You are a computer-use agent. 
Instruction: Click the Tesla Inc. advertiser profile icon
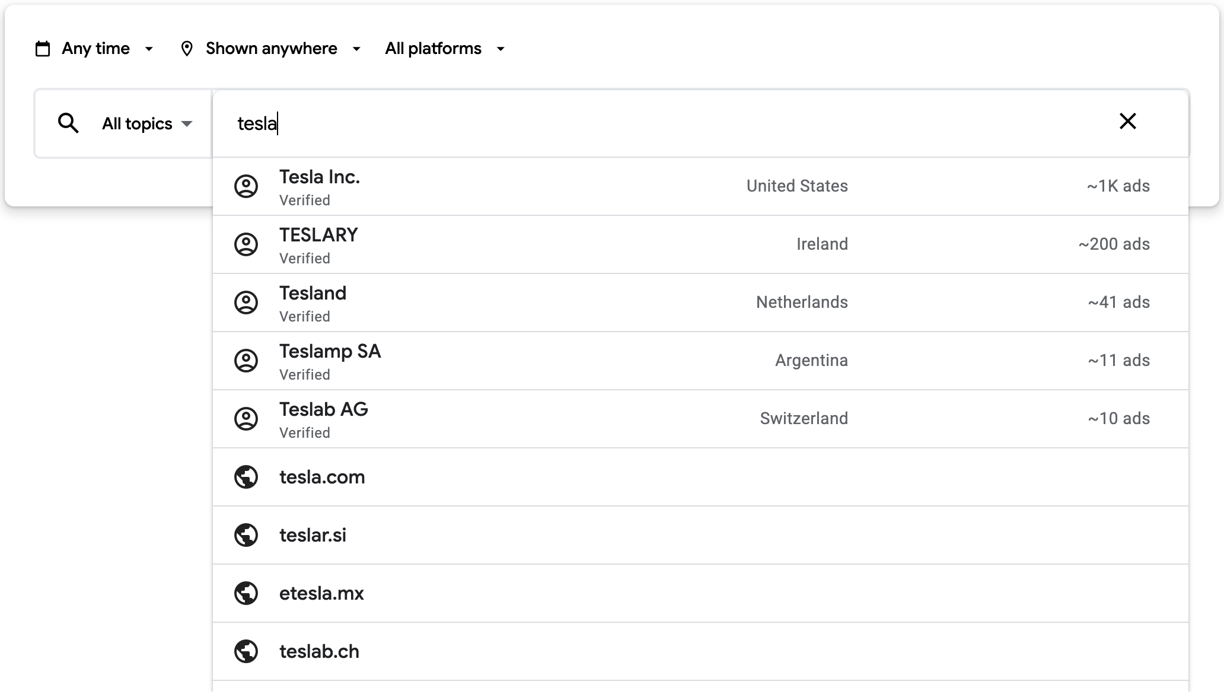point(246,186)
